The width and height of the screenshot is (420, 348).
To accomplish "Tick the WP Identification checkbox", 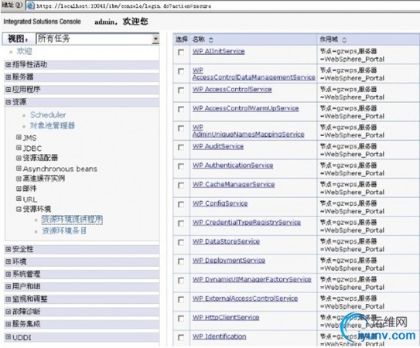I will (x=181, y=337).
